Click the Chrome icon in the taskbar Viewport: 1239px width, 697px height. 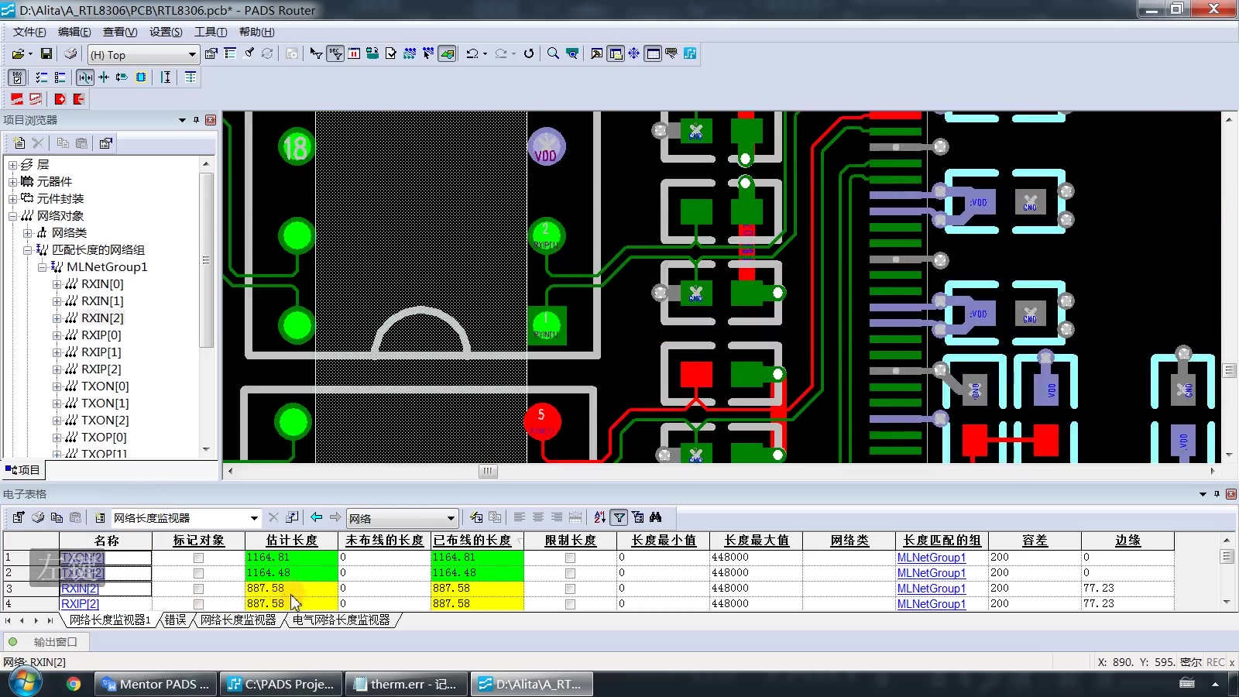(74, 684)
